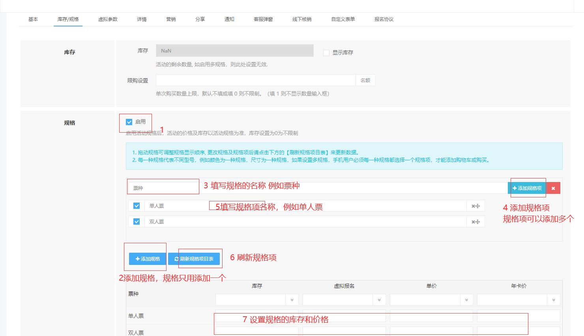Go to the 详情 tab

pos(142,19)
